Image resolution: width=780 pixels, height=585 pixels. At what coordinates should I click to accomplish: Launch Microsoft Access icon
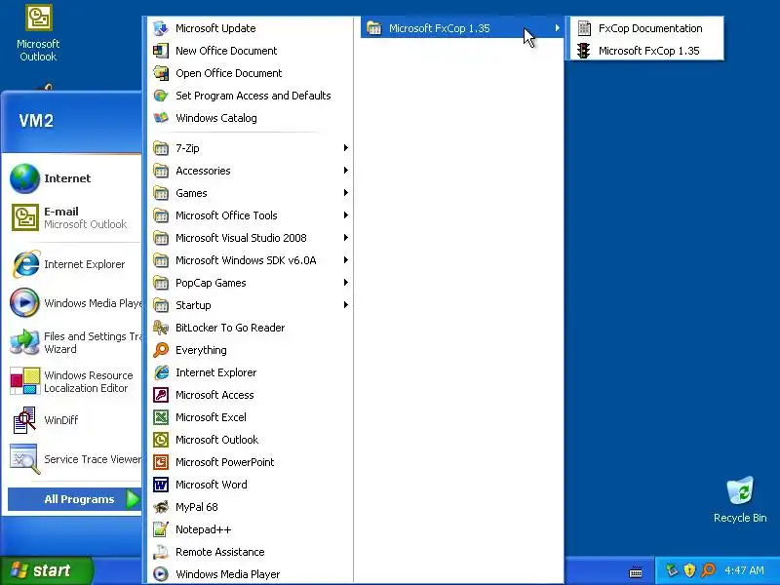pos(161,395)
